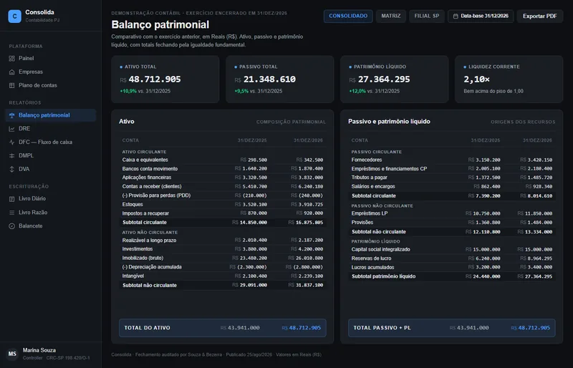The image size is (573, 368).
Task: Open Marina Souza user profile menu
Action: click(51, 354)
